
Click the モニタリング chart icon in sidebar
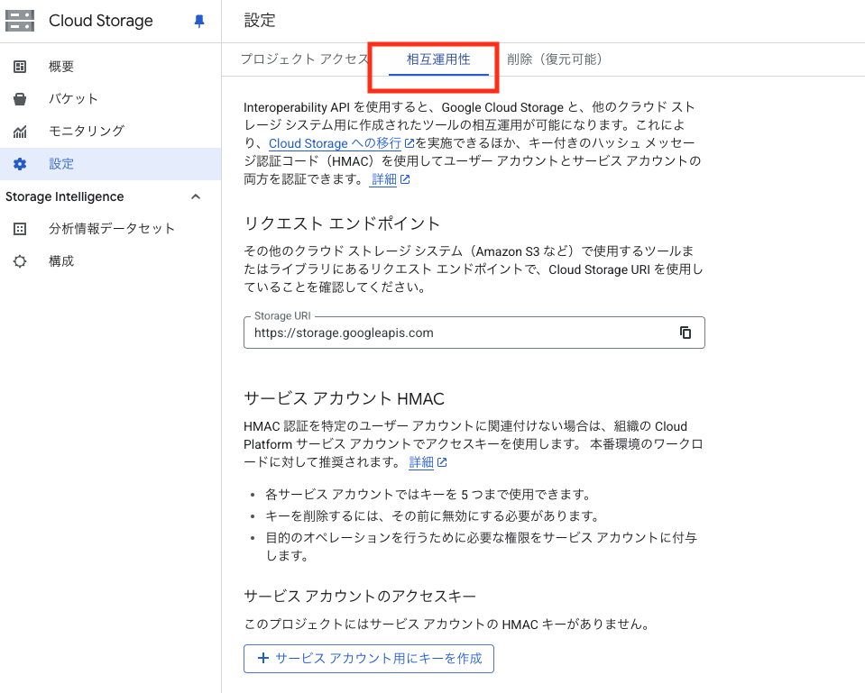click(20, 132)
